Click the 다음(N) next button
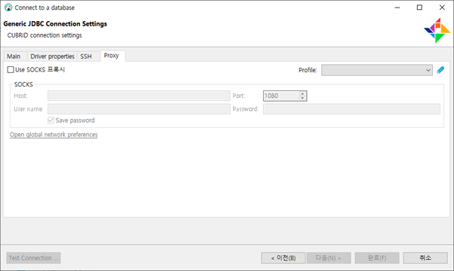 point(329,257)
